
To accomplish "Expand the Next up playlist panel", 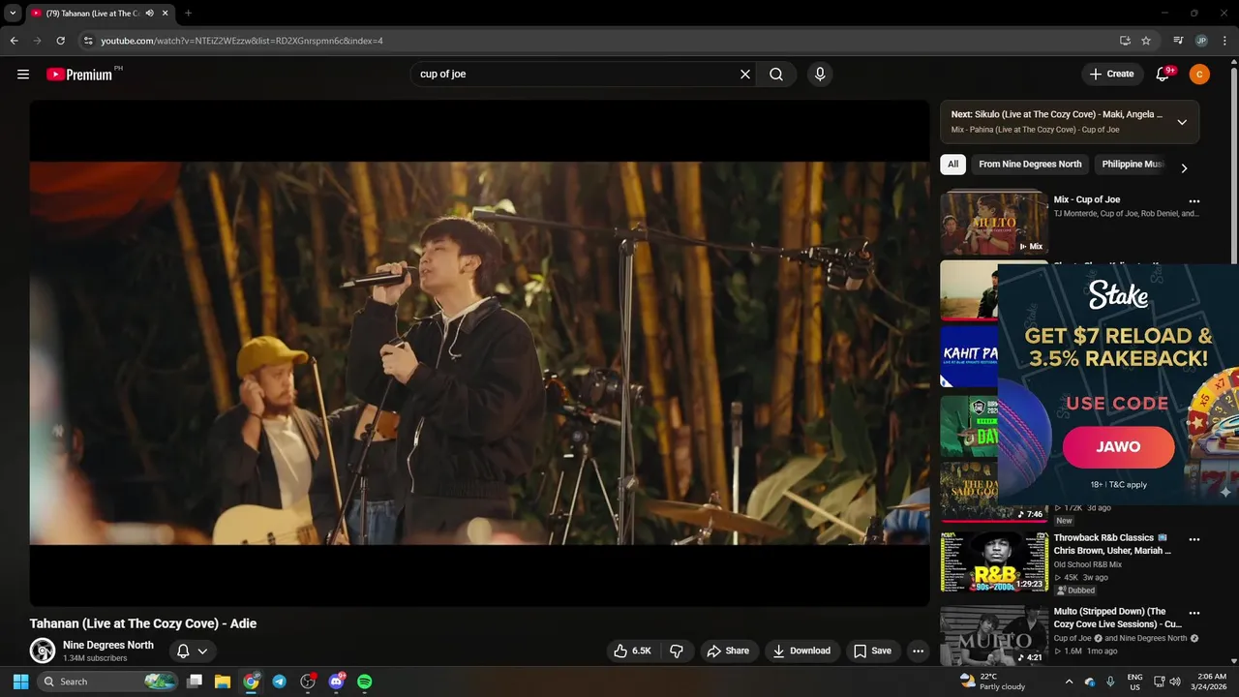I will (x=1182, y=122).
